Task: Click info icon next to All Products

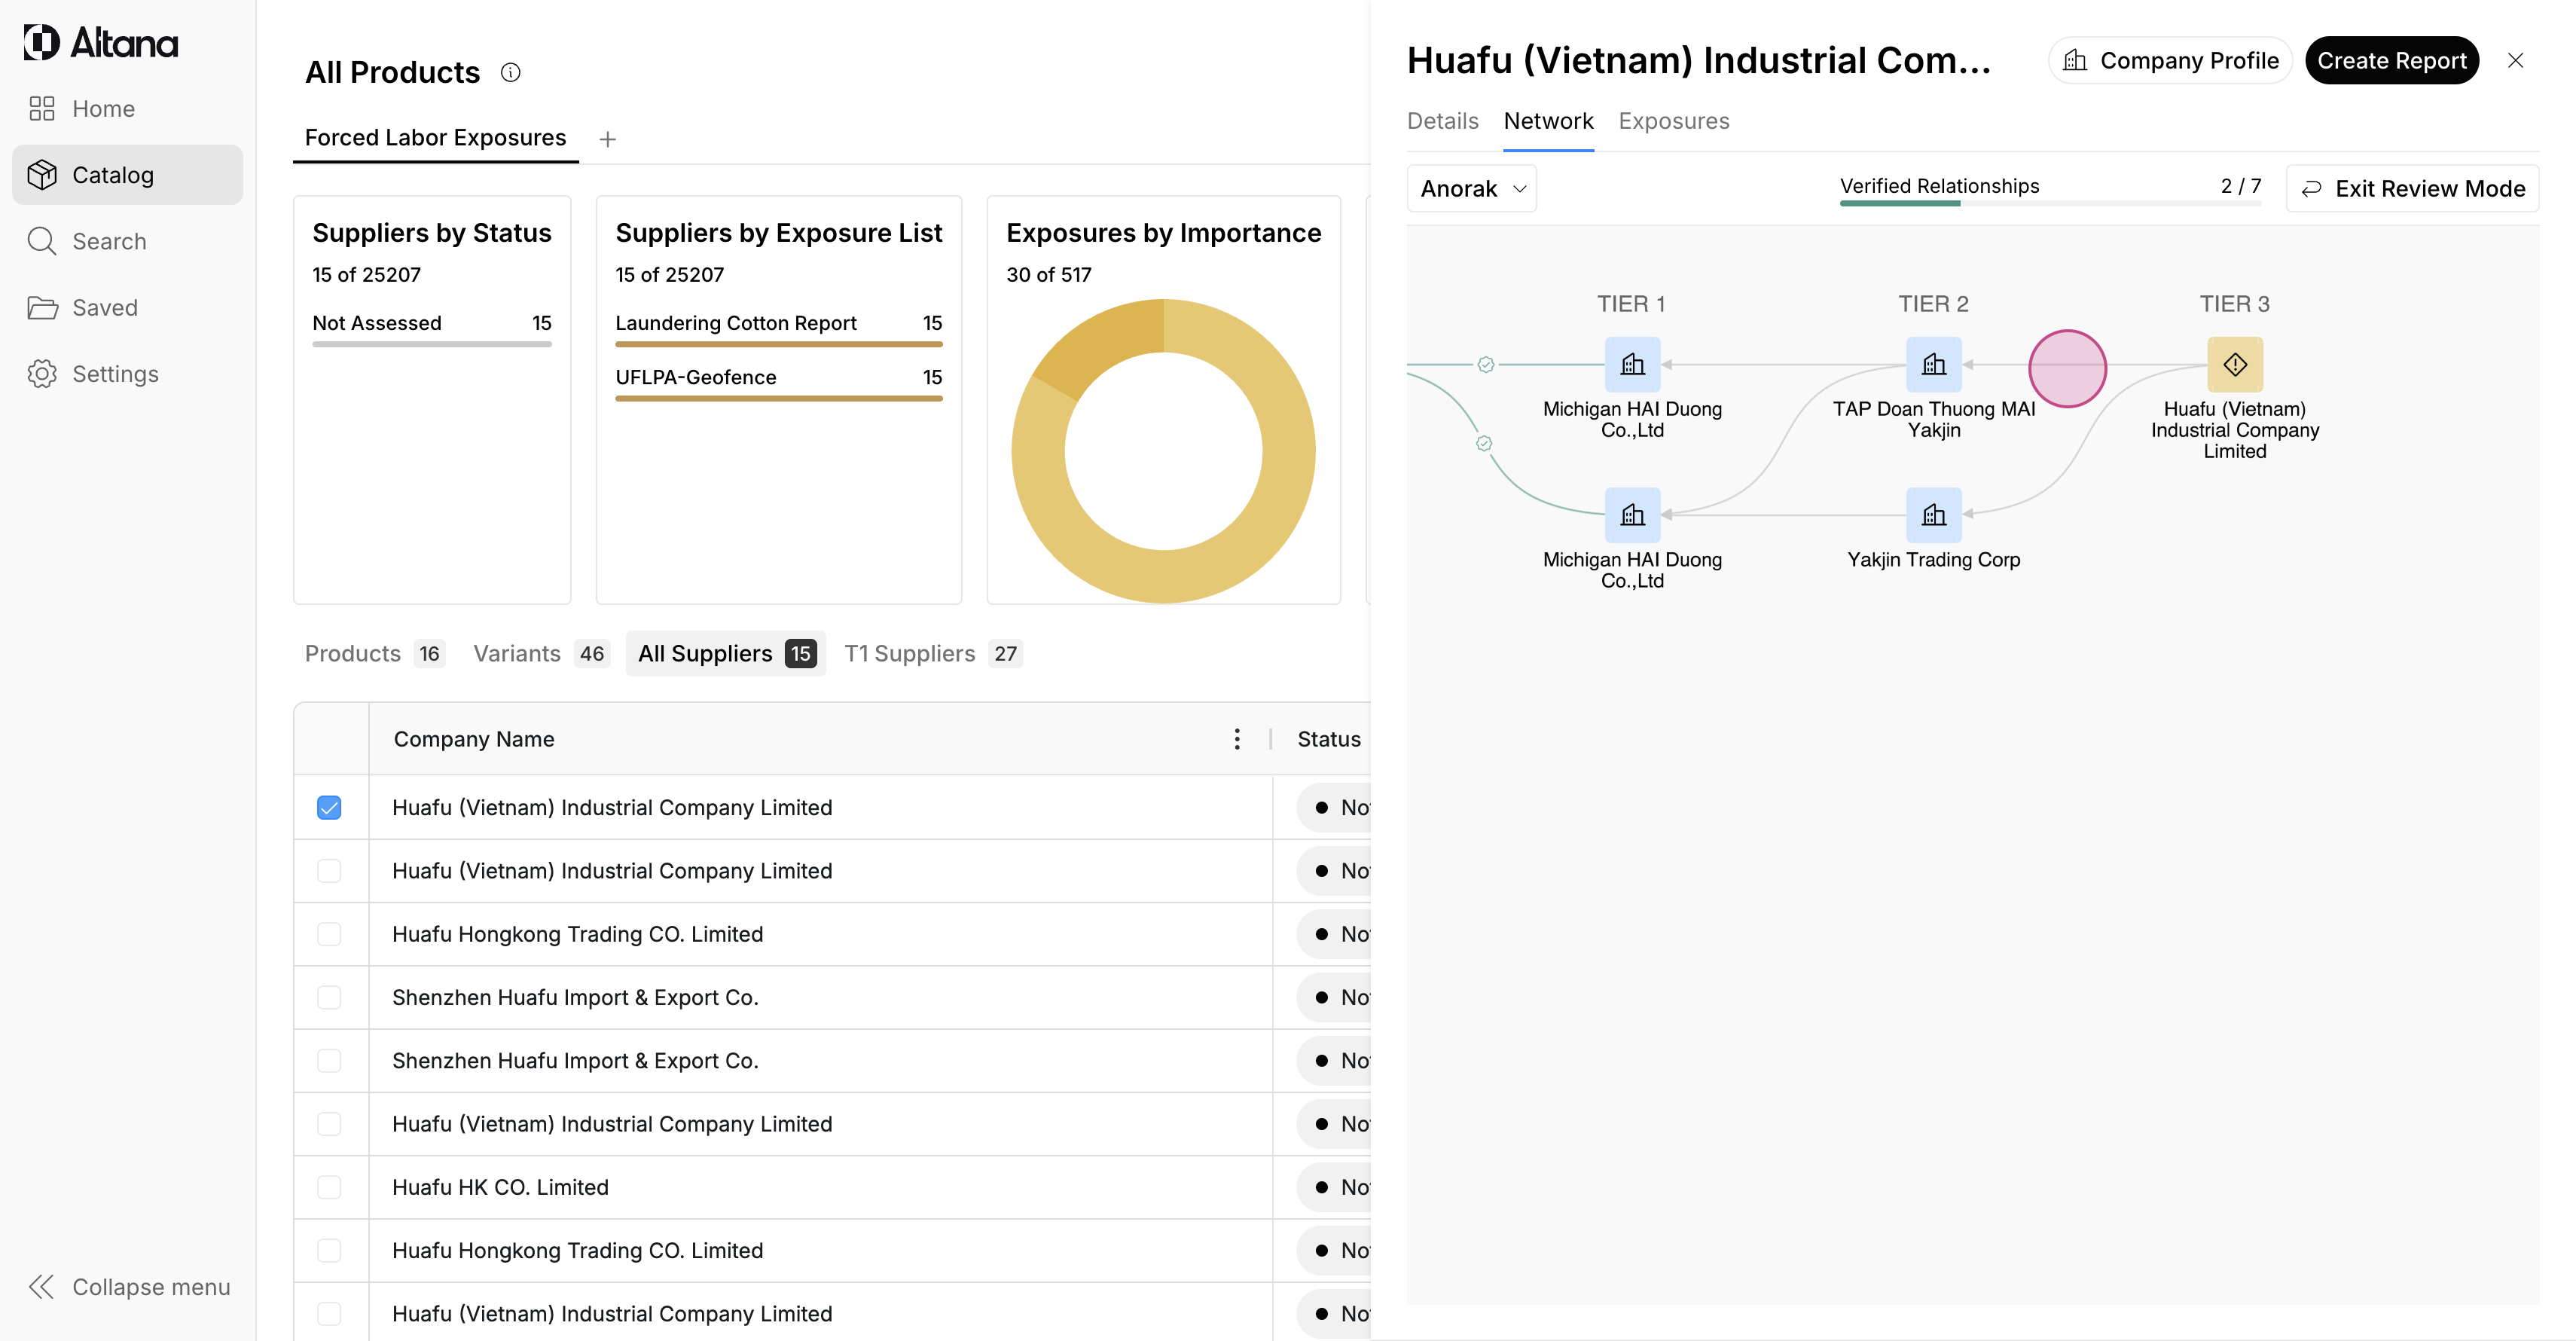Action: click(x=510, y=72)
